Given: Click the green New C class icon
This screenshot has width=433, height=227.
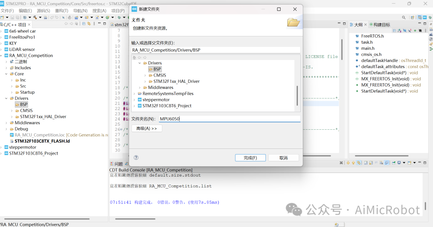Looking at the screenshot, I should point(107,17).
